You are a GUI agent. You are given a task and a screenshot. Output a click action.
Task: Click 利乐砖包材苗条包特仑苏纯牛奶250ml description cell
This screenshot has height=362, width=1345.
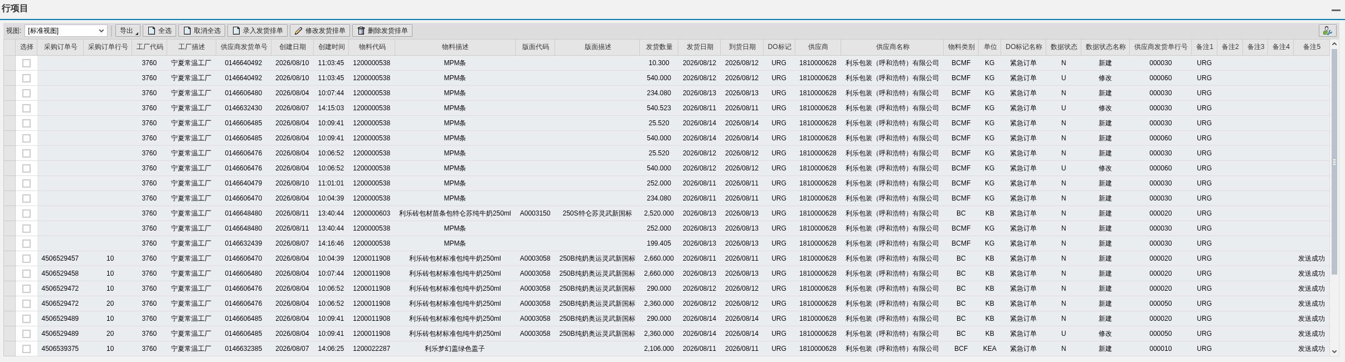[x=455, y=213]
